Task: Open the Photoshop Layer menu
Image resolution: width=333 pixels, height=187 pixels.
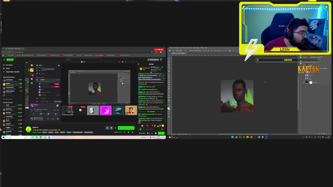Action: click(181, 48)
